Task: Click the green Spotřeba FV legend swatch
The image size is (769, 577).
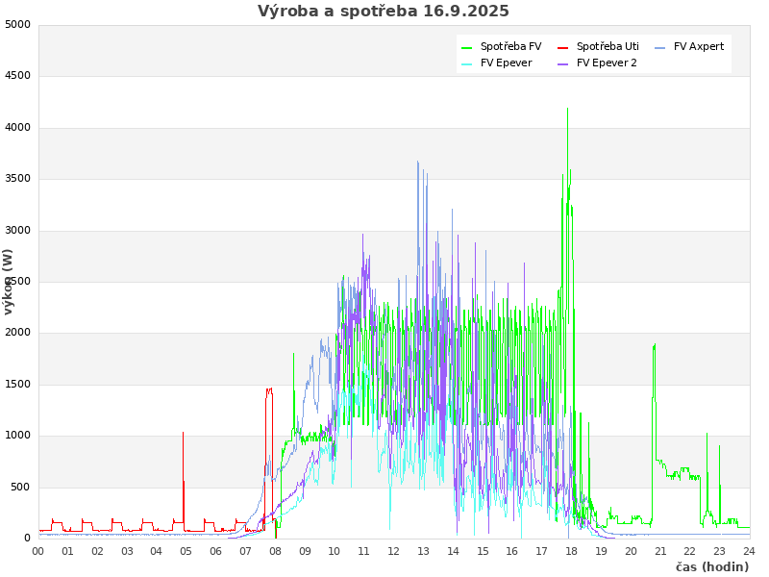Action: click(x=467, y=47)
